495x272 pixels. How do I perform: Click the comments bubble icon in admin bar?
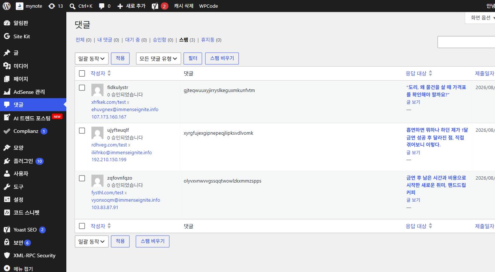[102, 6]
